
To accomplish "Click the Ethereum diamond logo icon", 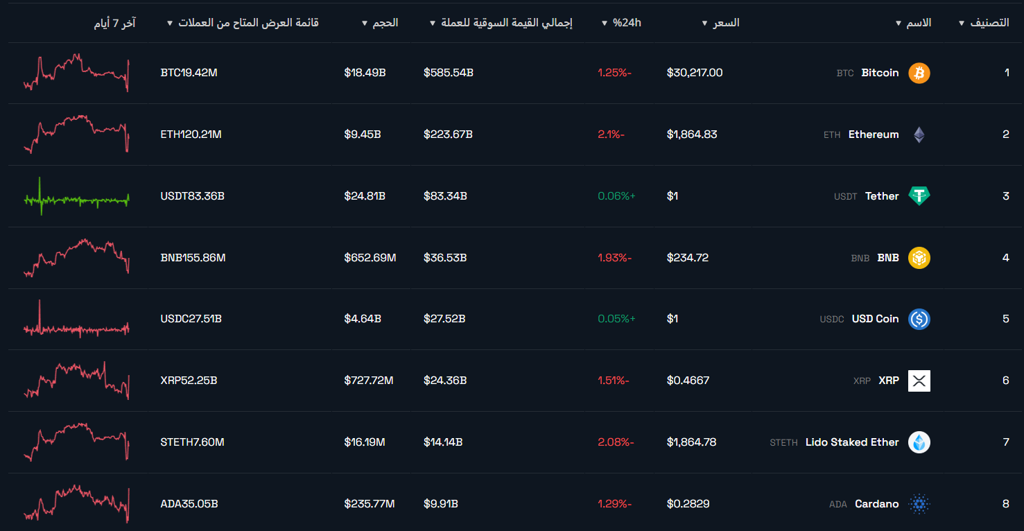I will point(919,134).
